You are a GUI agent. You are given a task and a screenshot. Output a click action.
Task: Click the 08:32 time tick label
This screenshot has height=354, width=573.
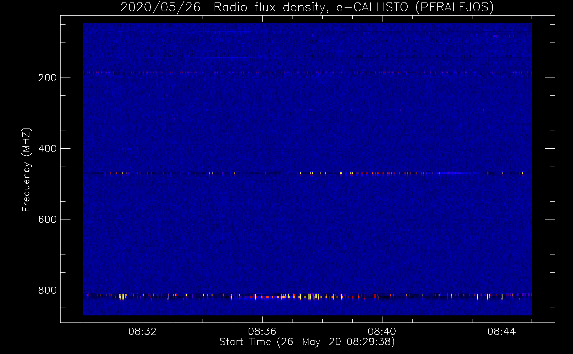(x=142, y=332)
